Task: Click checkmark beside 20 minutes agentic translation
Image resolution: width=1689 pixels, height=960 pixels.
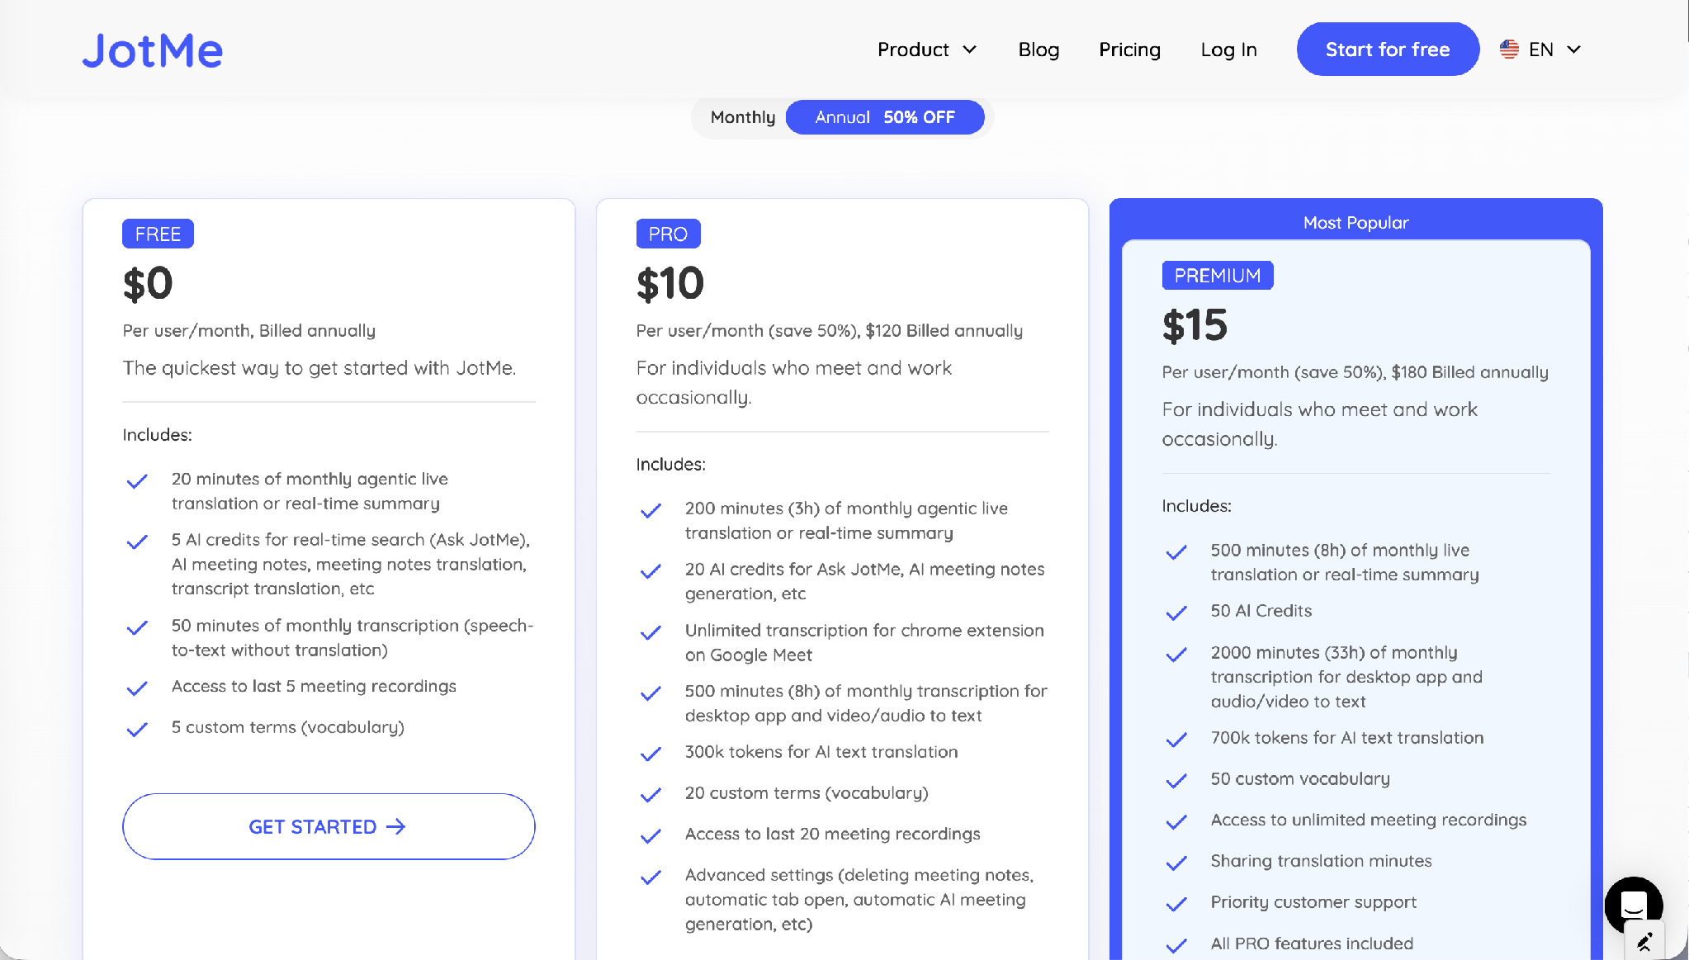Action: (137, 481)
